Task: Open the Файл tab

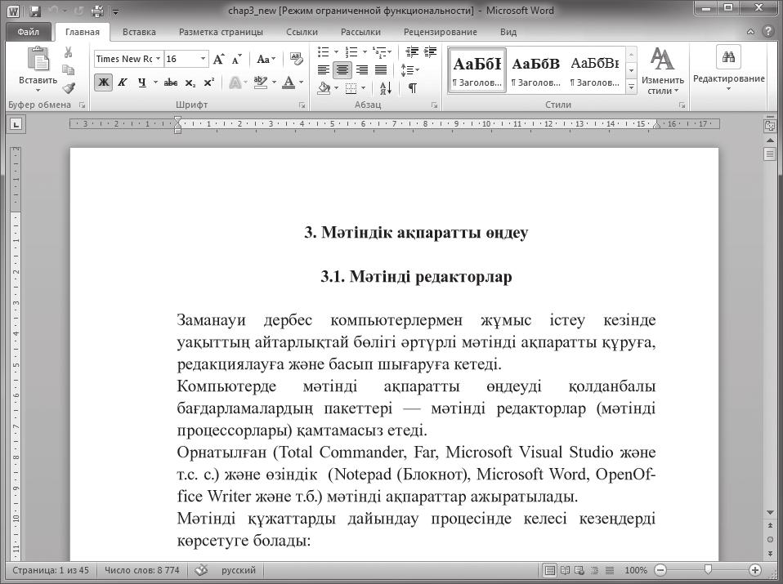Action: click(29, 32)
